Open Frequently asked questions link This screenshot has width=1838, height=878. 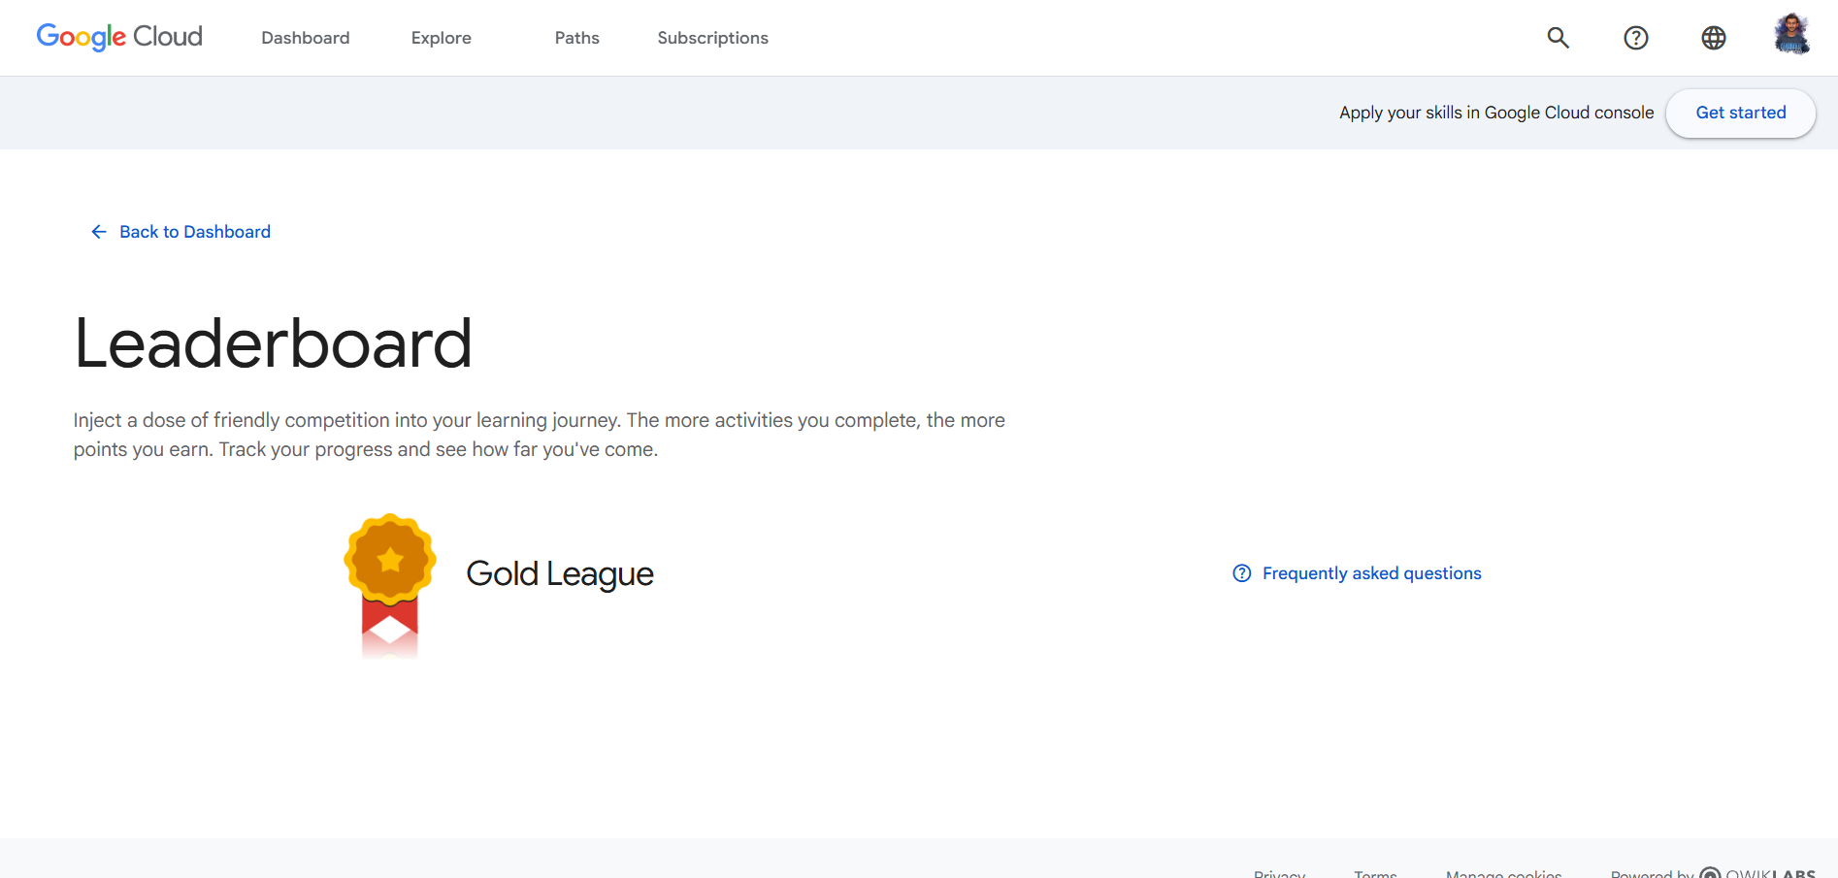tap(1357, 573)
